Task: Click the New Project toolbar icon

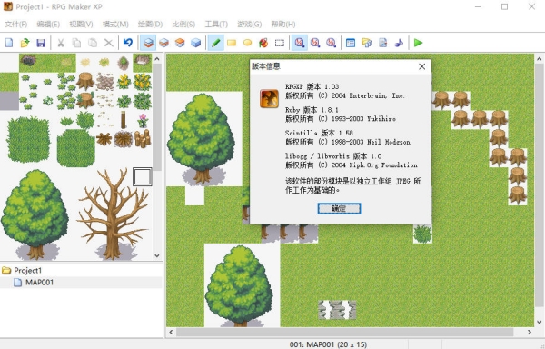Action: [9, 43]
